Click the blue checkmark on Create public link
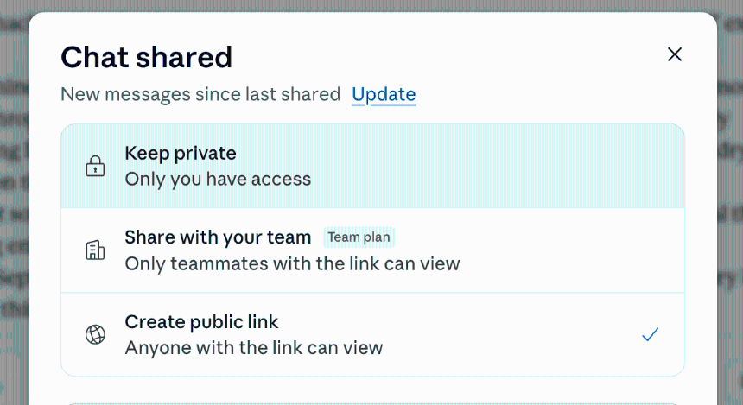The height and width of the screenshot is (405, 743). click(650, 334)
